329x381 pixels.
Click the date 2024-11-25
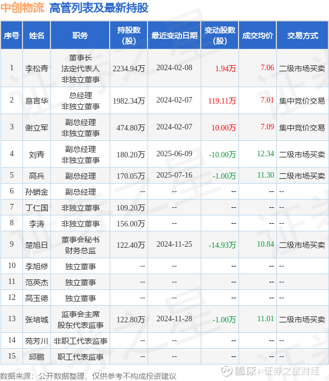(x=174, y=244)
